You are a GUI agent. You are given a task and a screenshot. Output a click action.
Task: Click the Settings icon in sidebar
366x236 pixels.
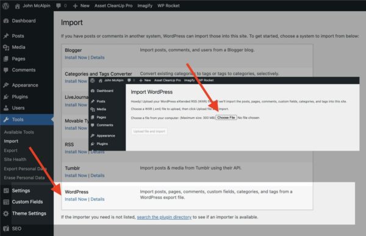[6, 190]
